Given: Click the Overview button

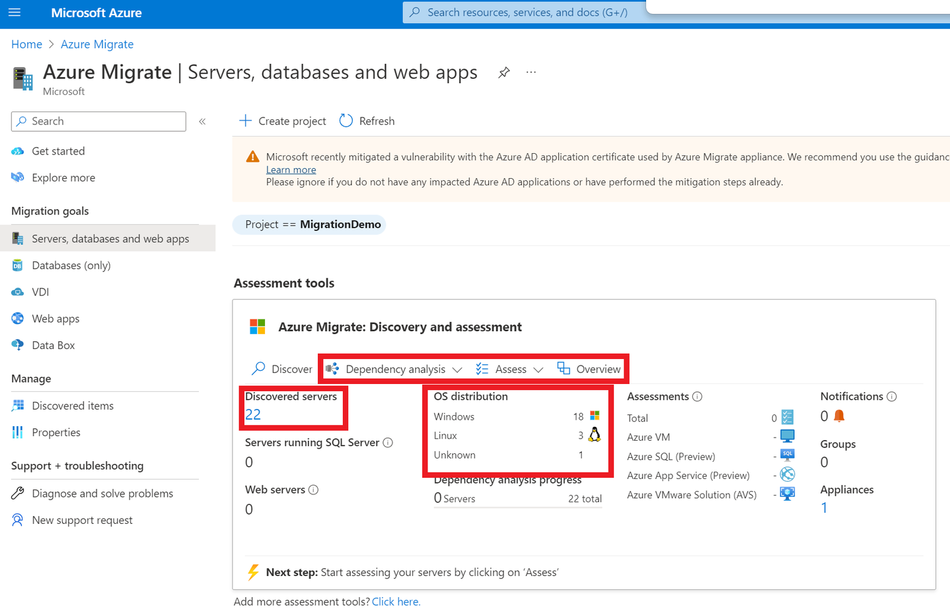Looking at the screenshot, I should coord(589,369).
